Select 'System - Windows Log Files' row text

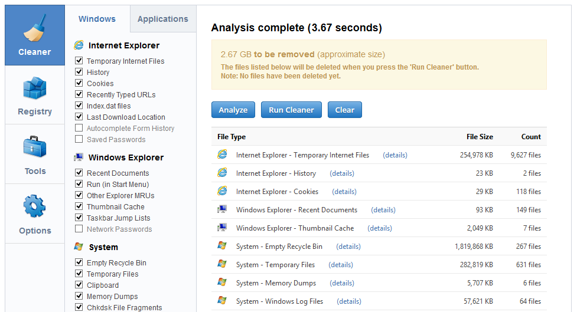(280, 301)
